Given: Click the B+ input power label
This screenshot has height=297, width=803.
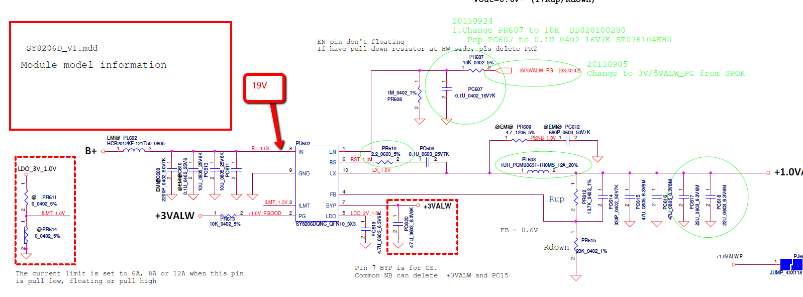Looking at the screenshot, I should (x=91, y=151).
